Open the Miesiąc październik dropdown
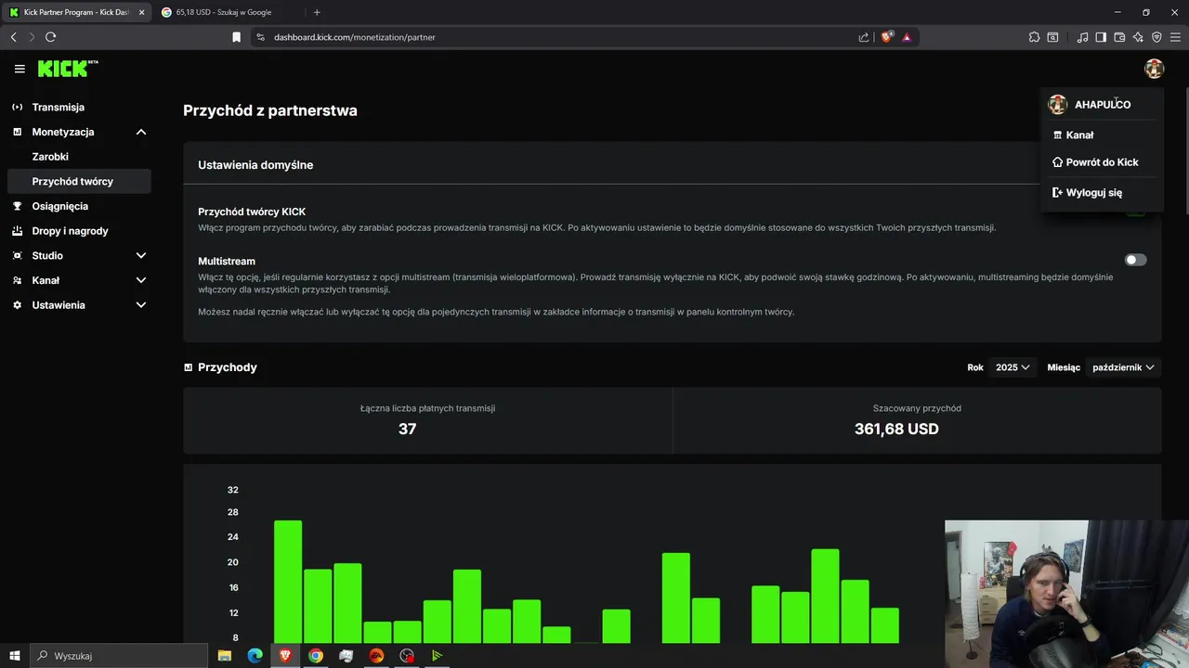 click(1123, 367)
